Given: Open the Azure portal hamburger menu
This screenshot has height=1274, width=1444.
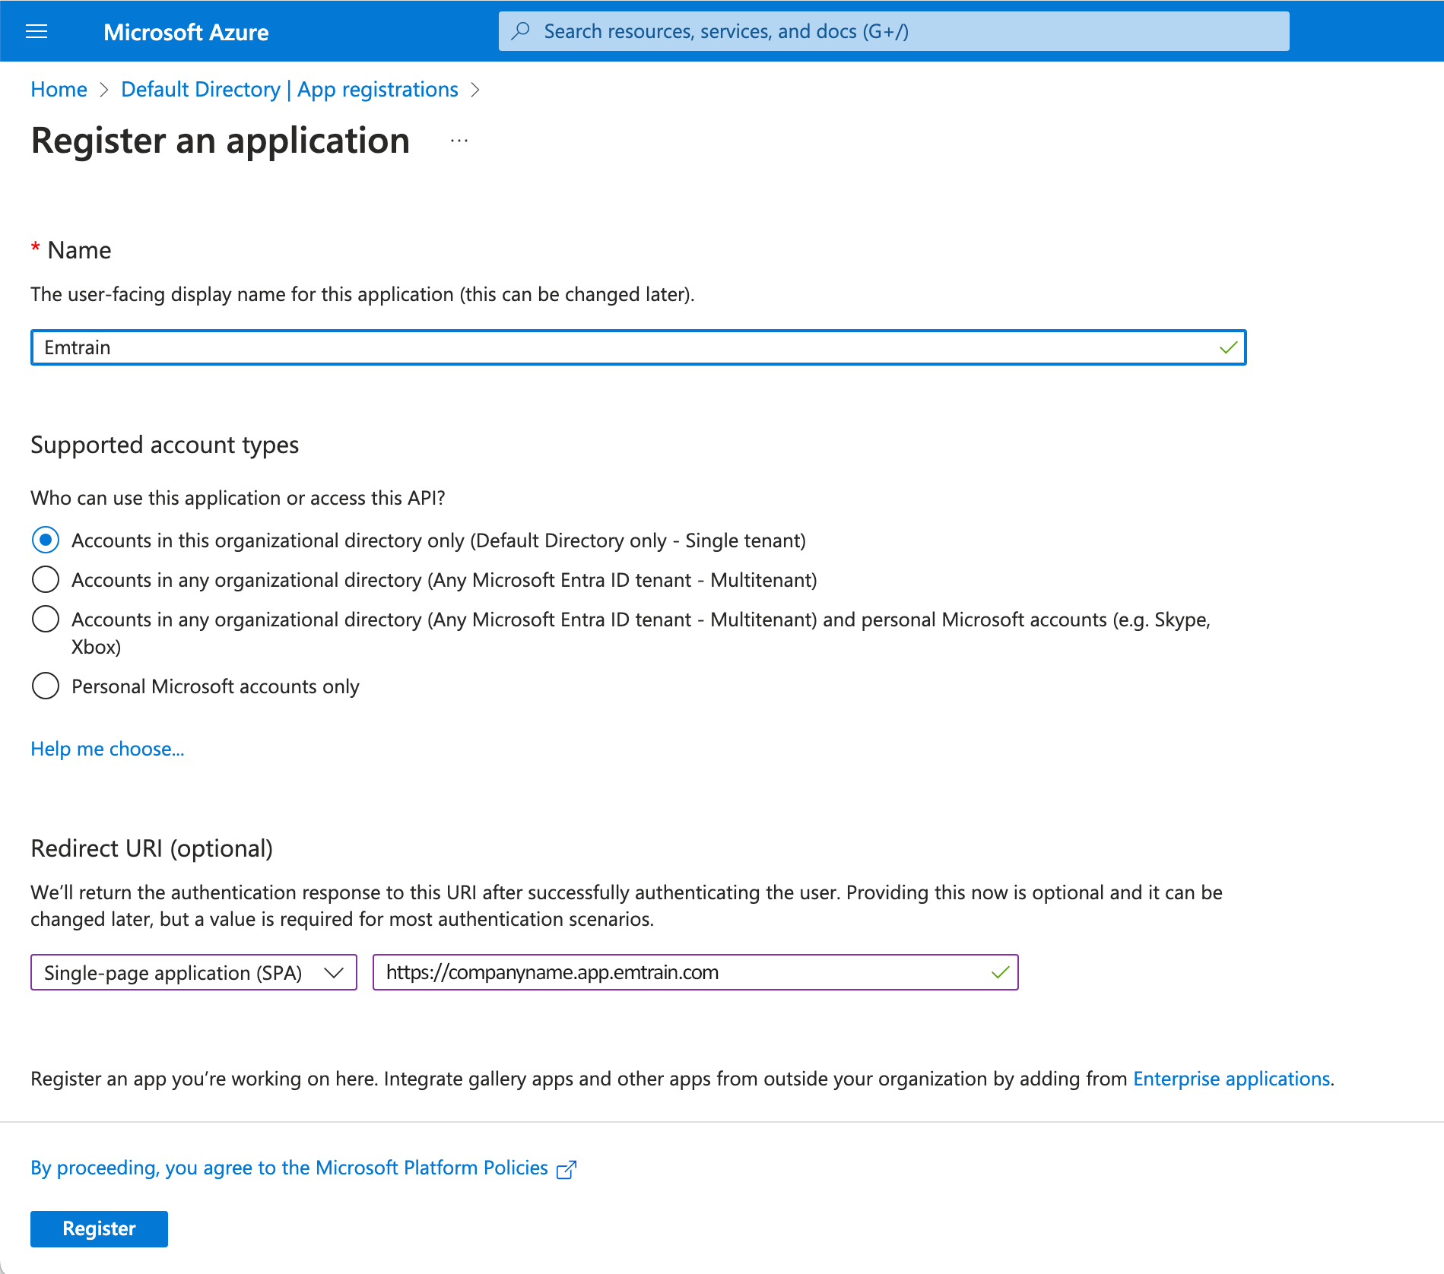Looking at the screenshot, I should (x=36, y=31).
